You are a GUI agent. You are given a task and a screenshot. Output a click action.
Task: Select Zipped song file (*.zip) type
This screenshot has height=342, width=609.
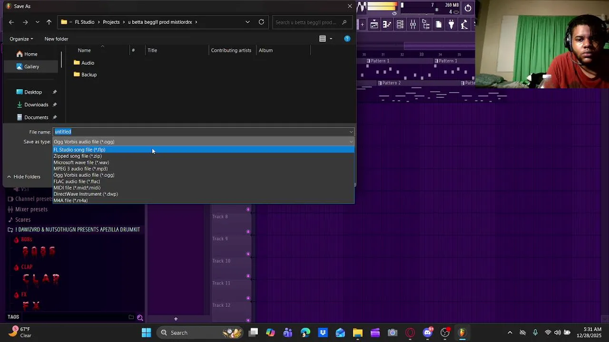pyautogui.click(x=204, y=156)
